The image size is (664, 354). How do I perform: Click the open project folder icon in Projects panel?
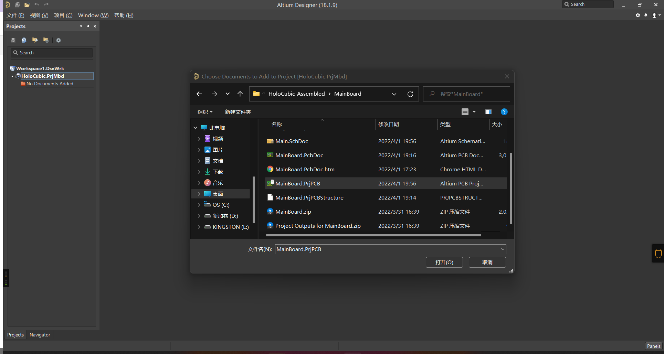tap(35, 40)
